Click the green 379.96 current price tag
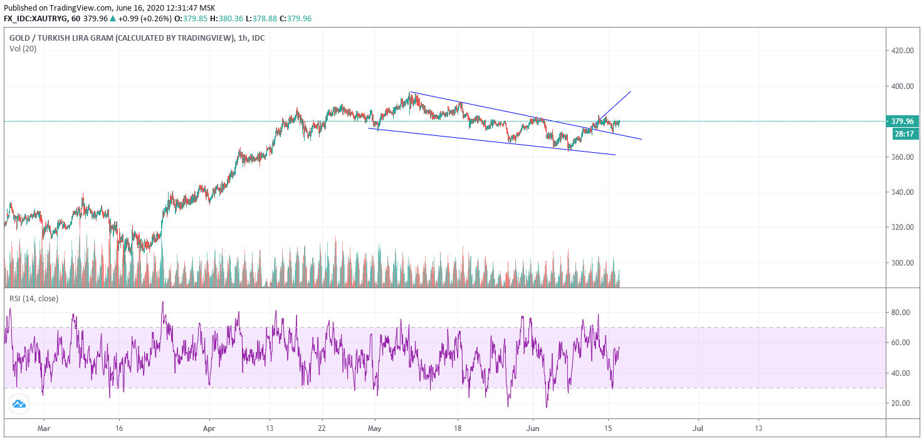924x441 pixels. [902, 121]
